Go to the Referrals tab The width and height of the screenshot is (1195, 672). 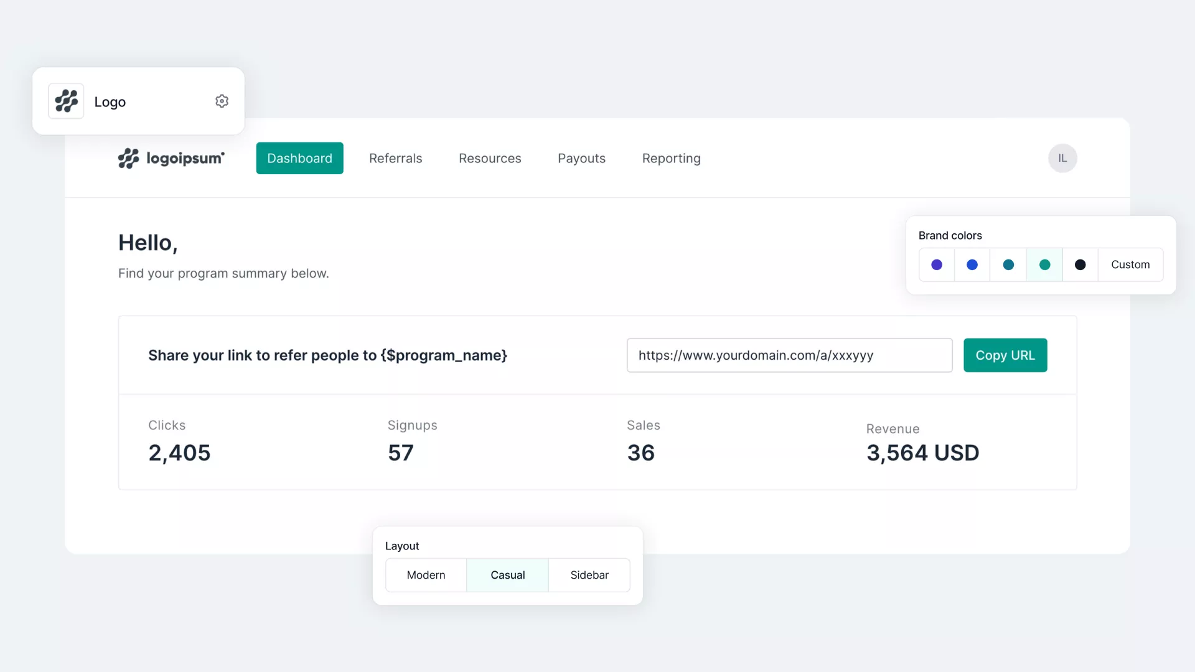pyautogui.click(x=395, y=158)
